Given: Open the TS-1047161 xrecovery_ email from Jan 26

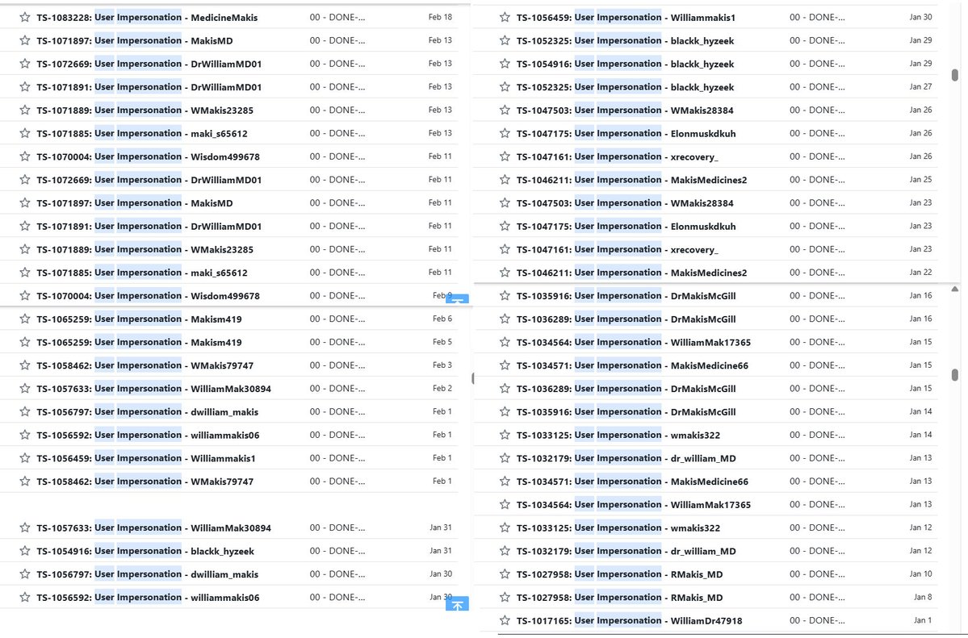Looking at the screenshot, I should point(706,156).
